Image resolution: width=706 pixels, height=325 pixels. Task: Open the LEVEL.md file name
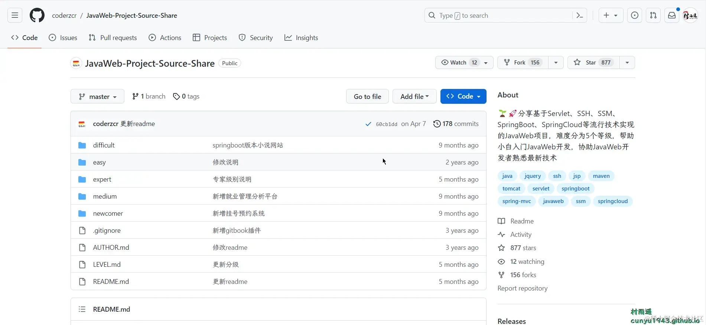click(107, 265)
